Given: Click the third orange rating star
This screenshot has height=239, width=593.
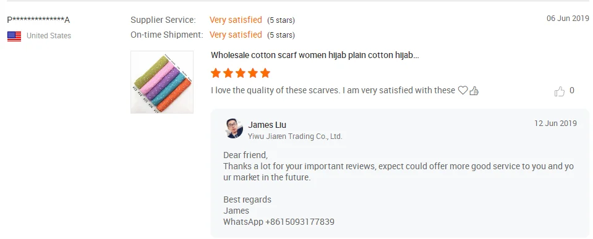Looking at the screenshot, I should pos(241,73).
